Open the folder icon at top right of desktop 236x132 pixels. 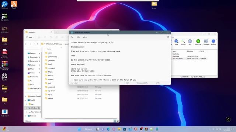tap(154, 5)
